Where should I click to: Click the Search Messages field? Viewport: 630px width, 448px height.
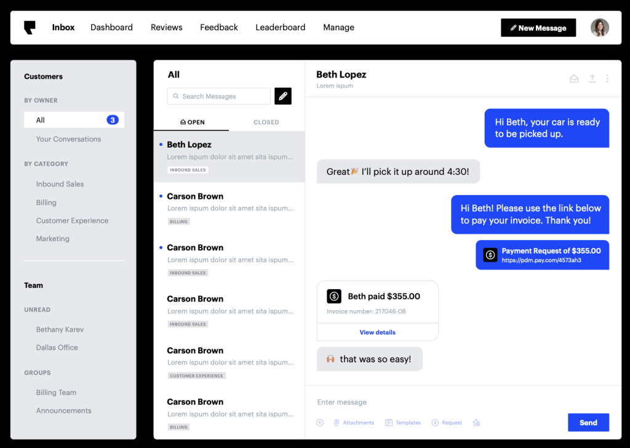pos(218,96)
